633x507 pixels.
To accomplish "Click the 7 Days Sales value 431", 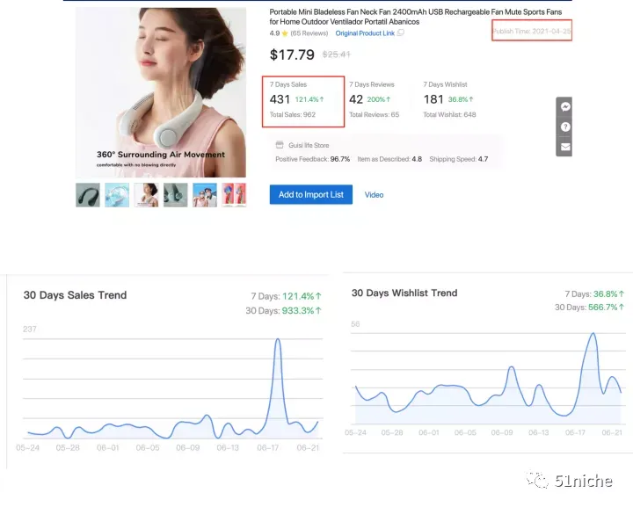I will pyautogui.click(x=280, y=99).
